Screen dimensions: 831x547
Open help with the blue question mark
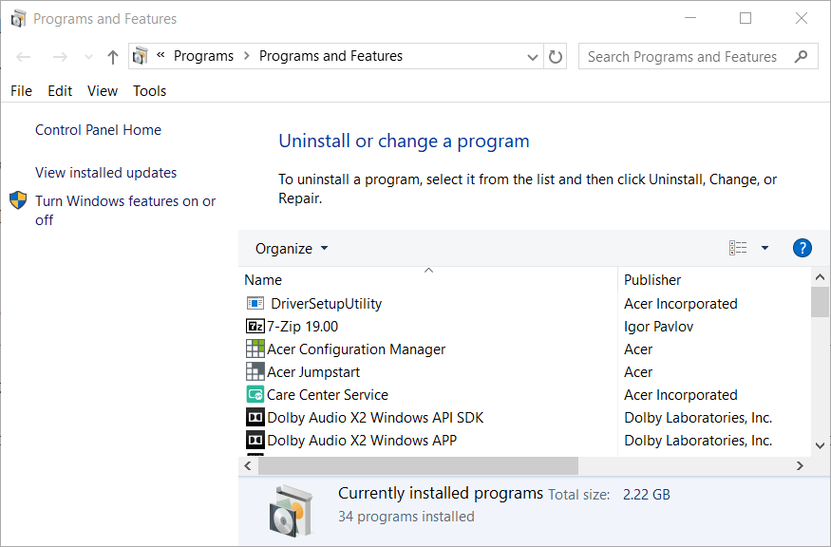point(802,248)
